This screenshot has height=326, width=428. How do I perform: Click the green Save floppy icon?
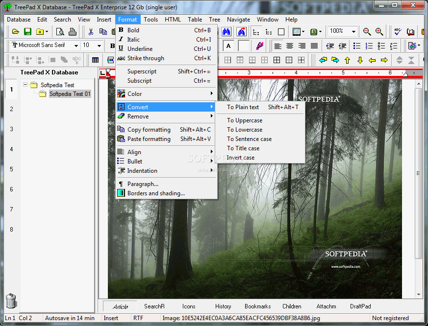tap(27, 32)
